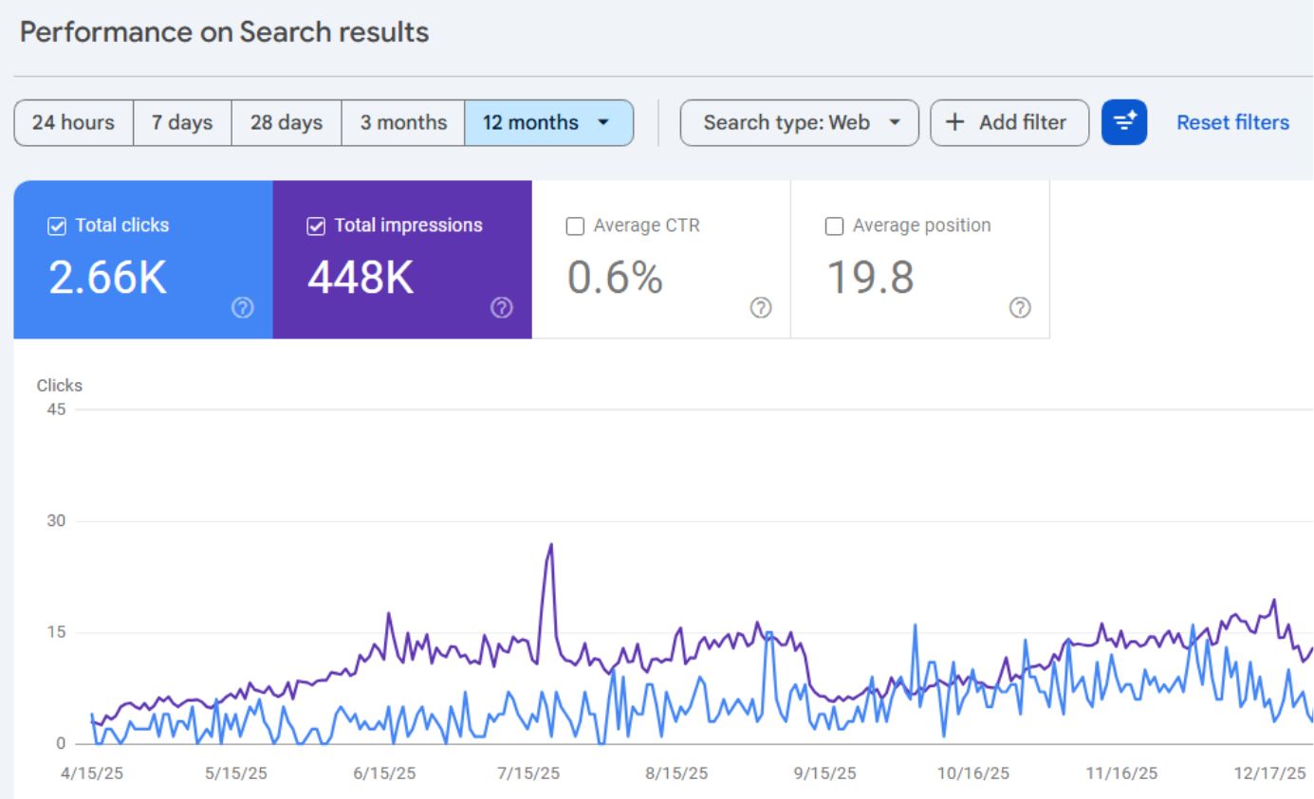The width and height of the screenshot is (1314, 799).
Task: Switch to the 24 hours range
Action: (73, 122)
